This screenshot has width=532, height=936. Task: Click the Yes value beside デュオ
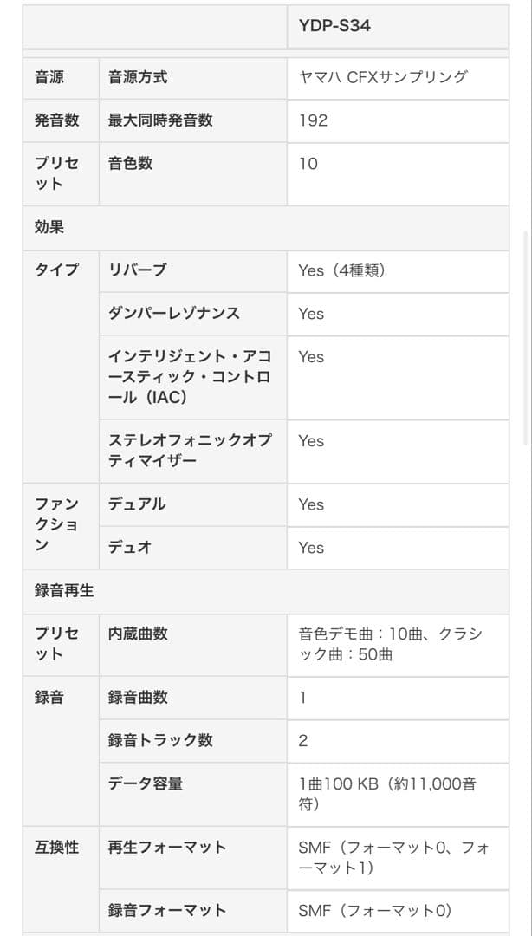tap(311, 548)
